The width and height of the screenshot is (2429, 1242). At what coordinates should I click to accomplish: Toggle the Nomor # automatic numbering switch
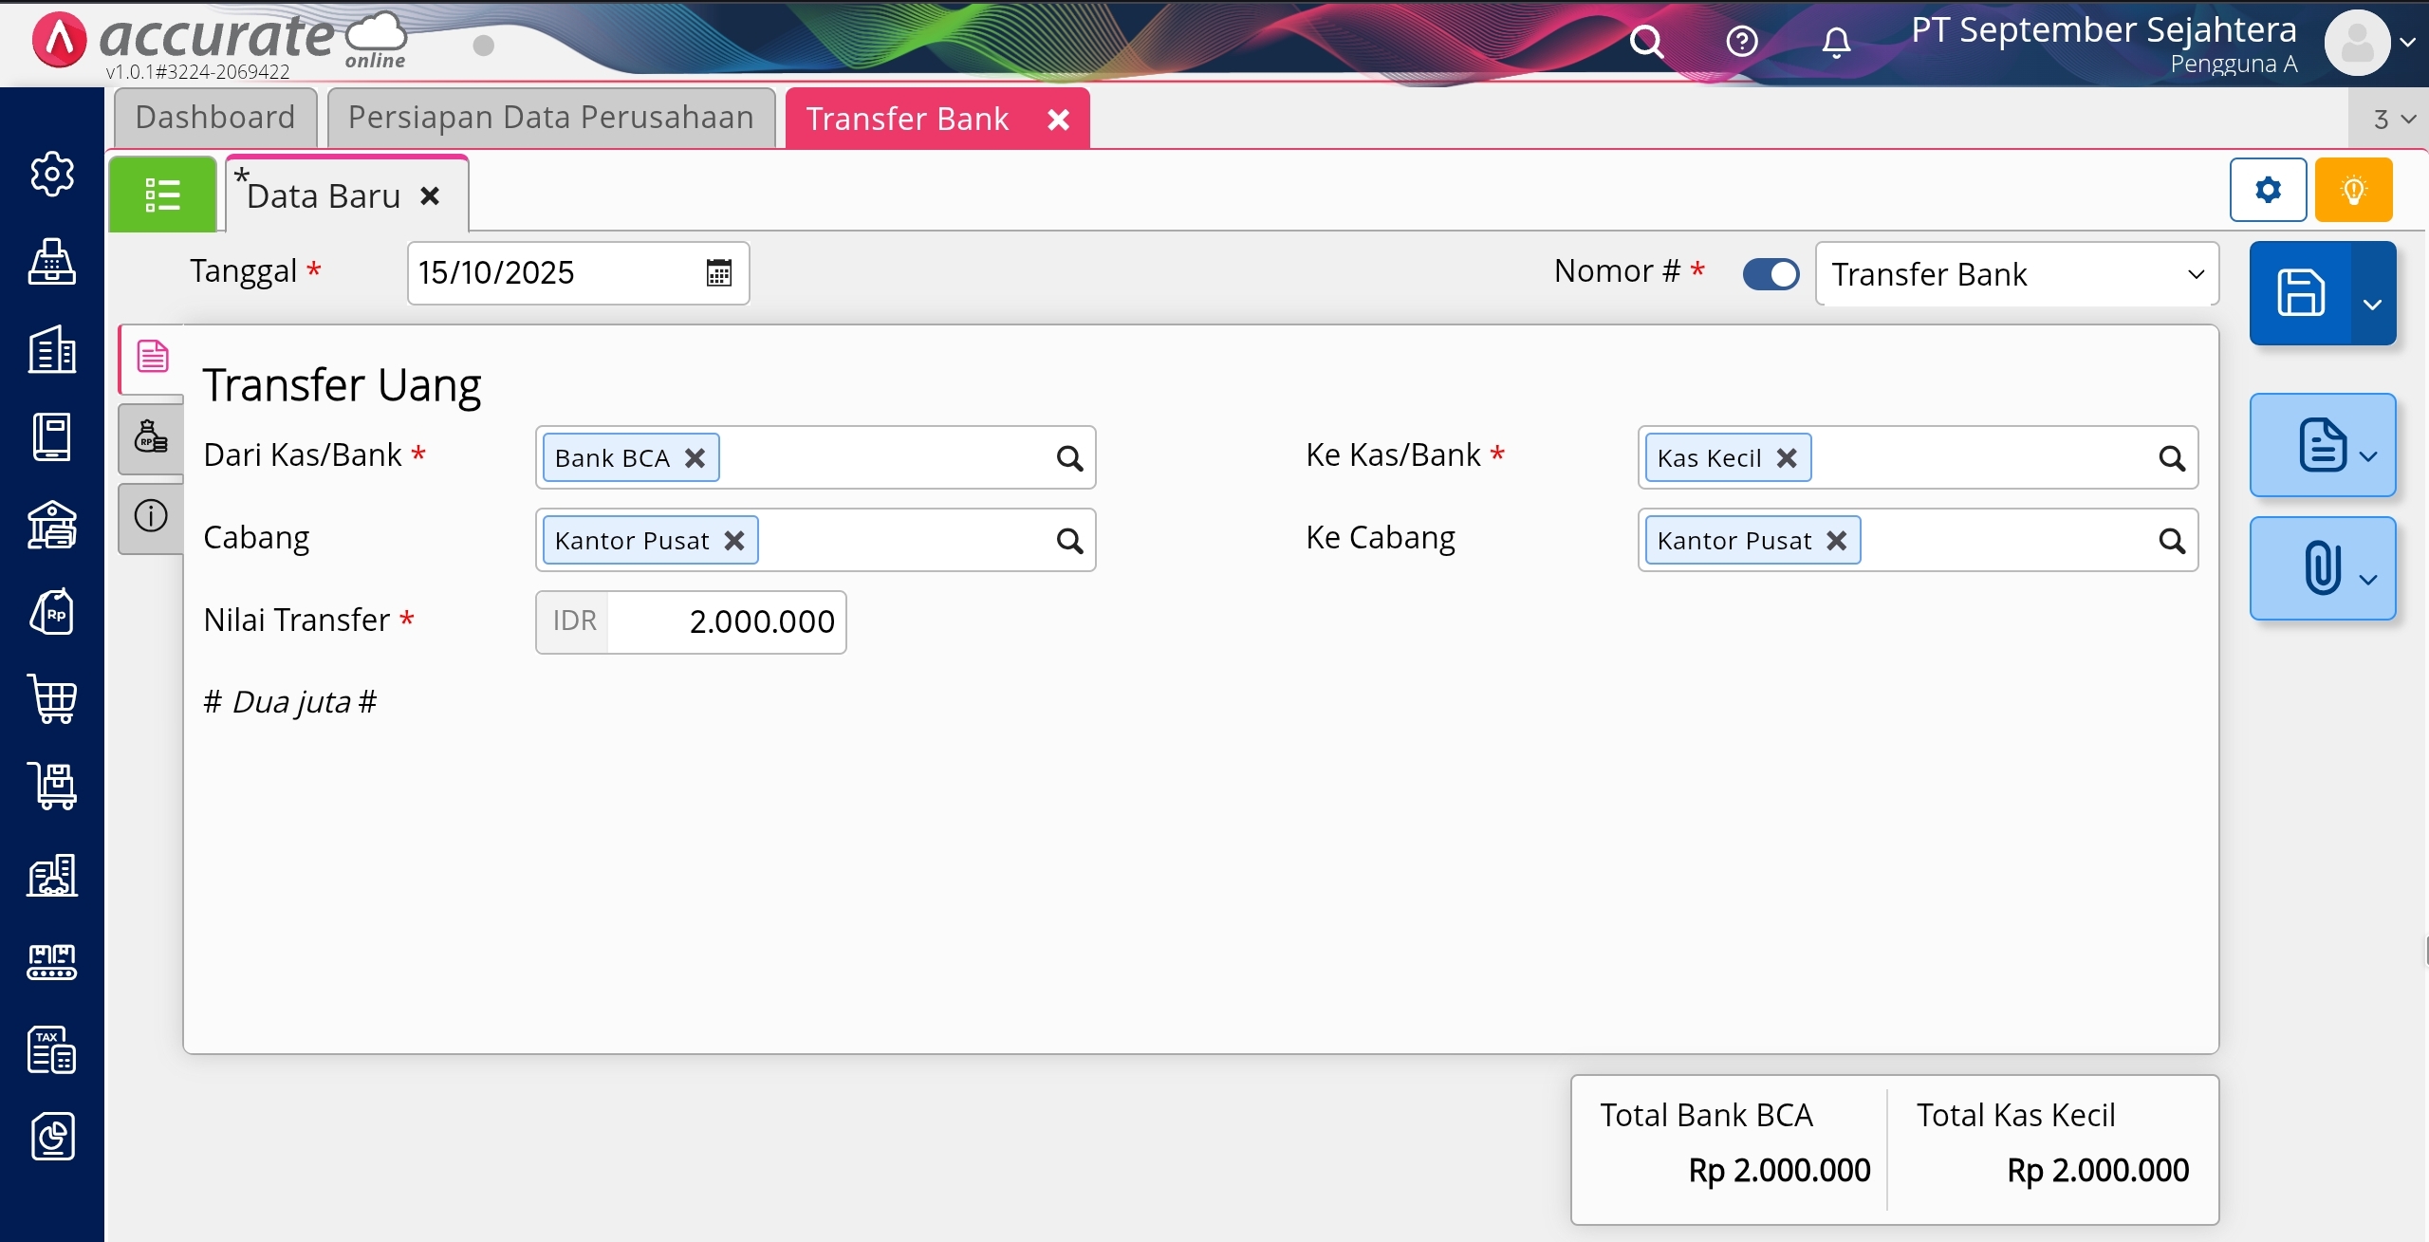(x=1771, y=274)
